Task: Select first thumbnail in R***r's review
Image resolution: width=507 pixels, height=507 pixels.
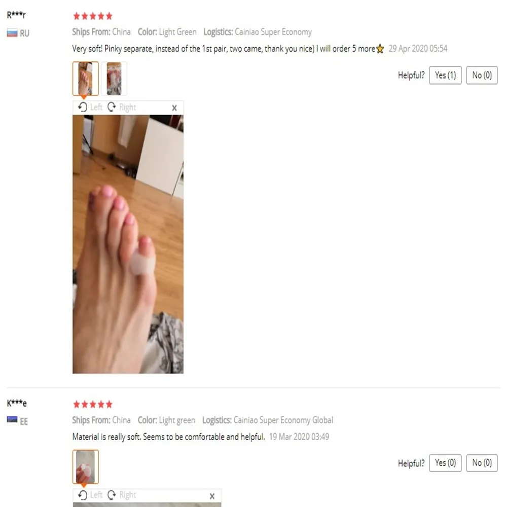Action: (x=85, y=79)
